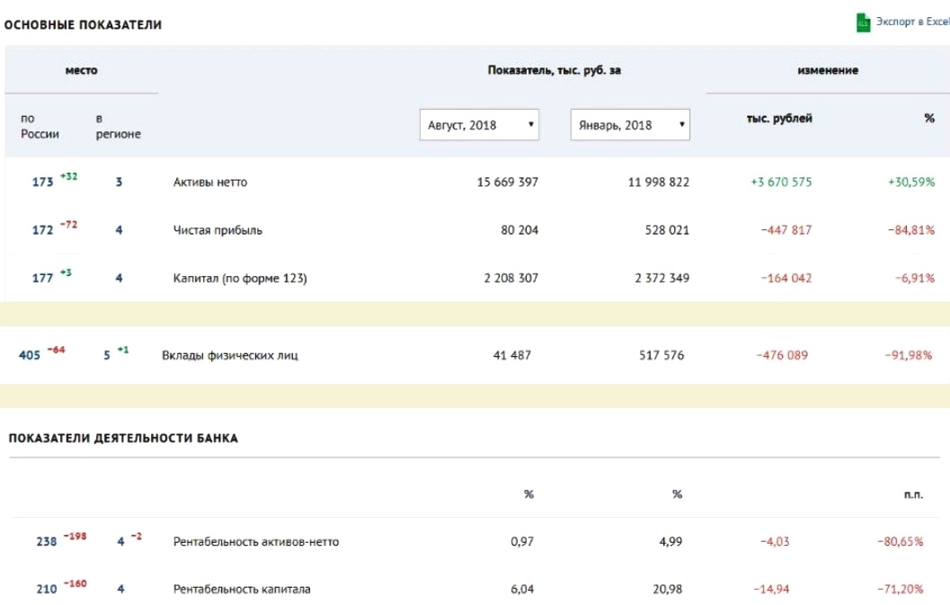Click the −160 rank change for Рентабельность капитала
The image size is (950, 605).
click(75, 583)
